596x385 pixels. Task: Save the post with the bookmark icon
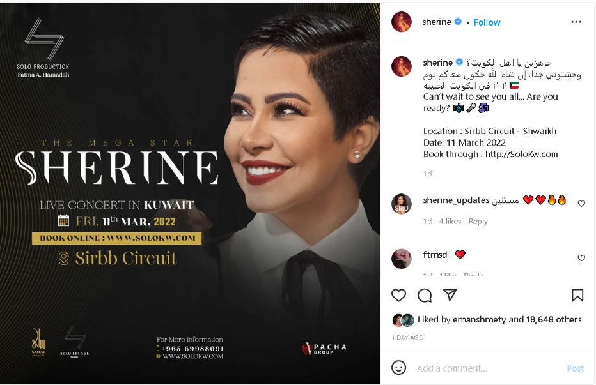pos(577,295)
